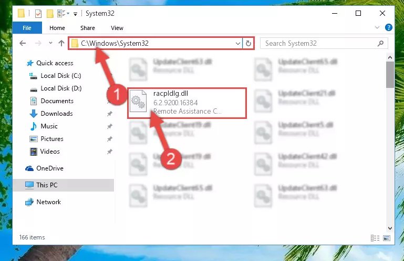
Task: Open the Home ribbon tab
Action: point(57,28)
